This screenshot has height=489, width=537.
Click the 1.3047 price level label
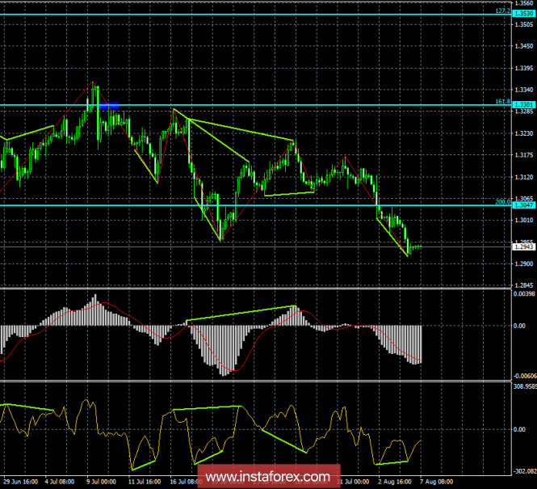[519, 206]
